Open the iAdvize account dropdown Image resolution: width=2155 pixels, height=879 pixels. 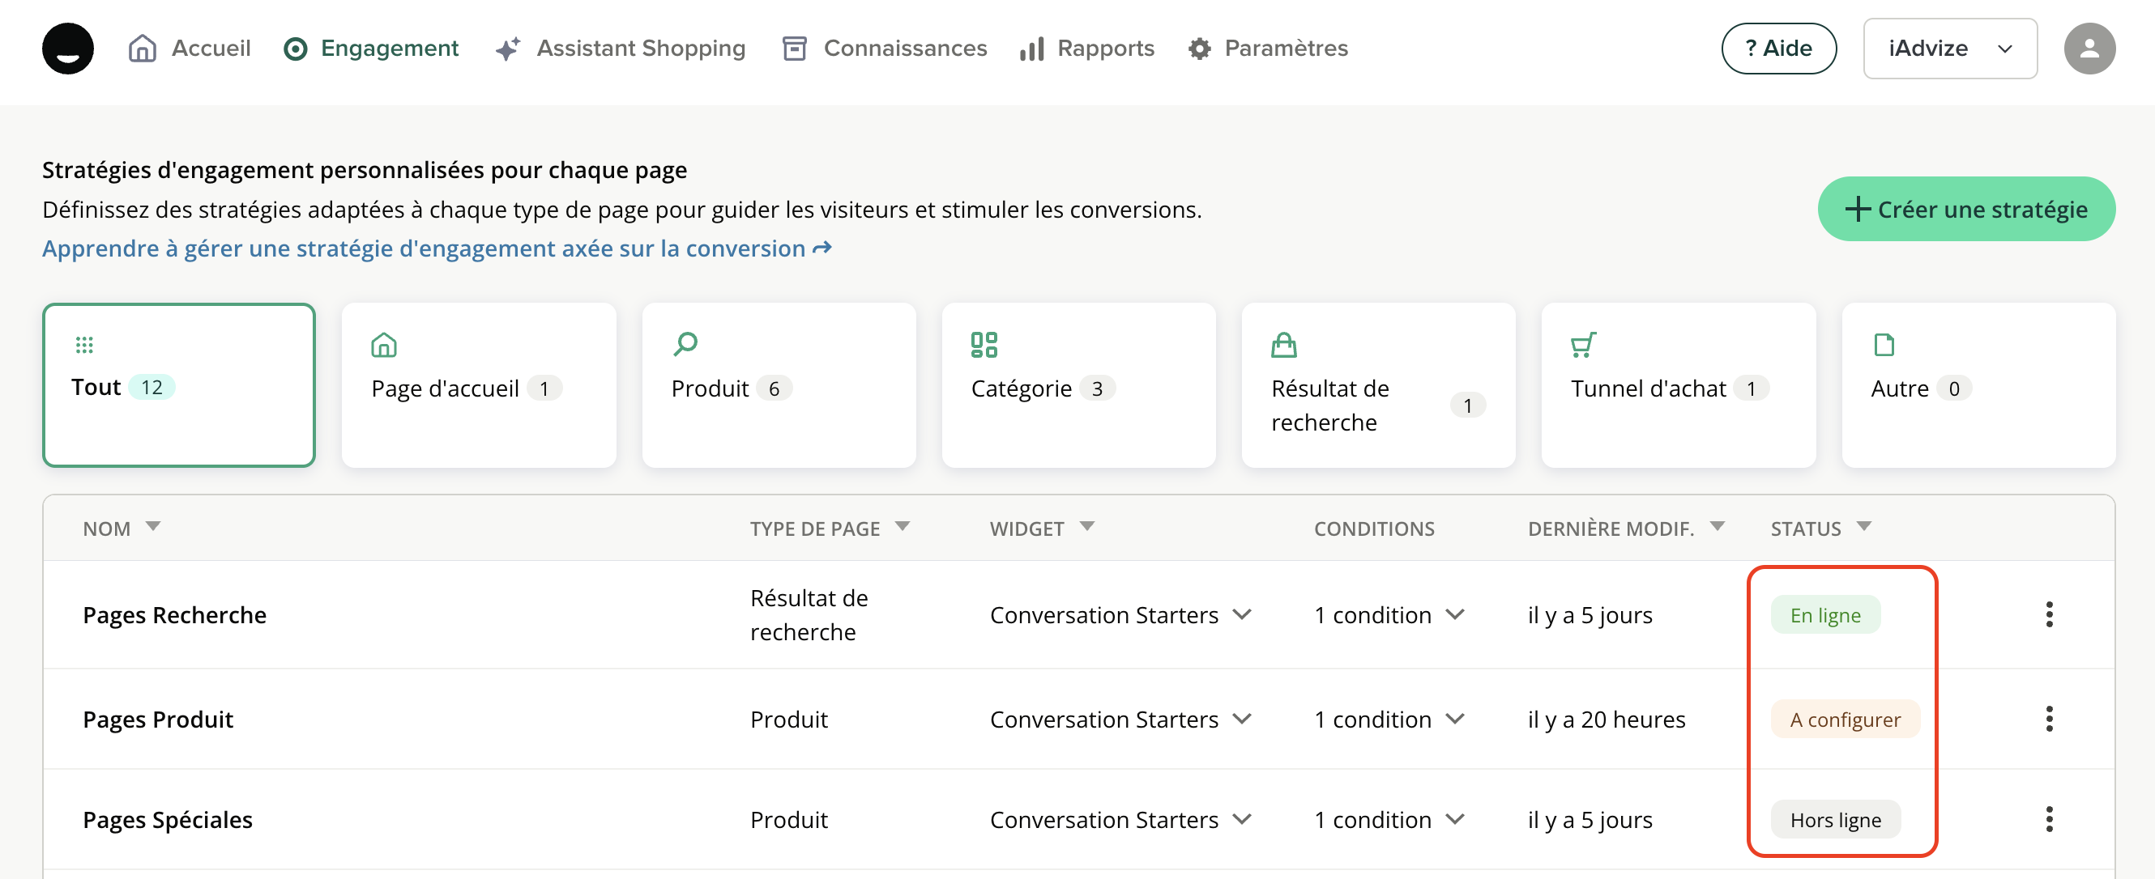click(x=1949, y=49)
